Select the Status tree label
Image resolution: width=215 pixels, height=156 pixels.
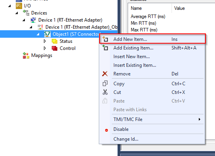point(66,41)
